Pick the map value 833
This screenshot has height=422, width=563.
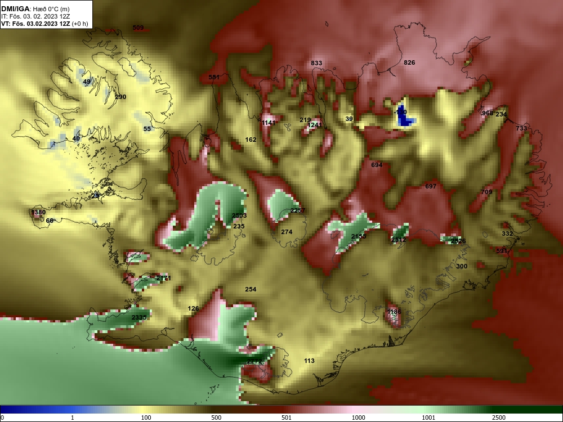click(x=316, y=63)
